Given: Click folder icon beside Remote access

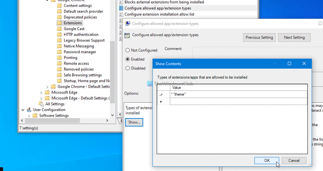Looking at the screenshot, I should [60, 63].
